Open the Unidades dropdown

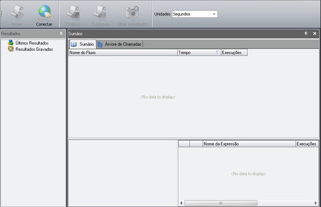click(x=214, y=14)
